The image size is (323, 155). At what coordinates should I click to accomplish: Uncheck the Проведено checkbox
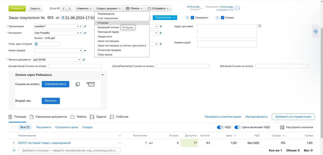coord(193,18)
